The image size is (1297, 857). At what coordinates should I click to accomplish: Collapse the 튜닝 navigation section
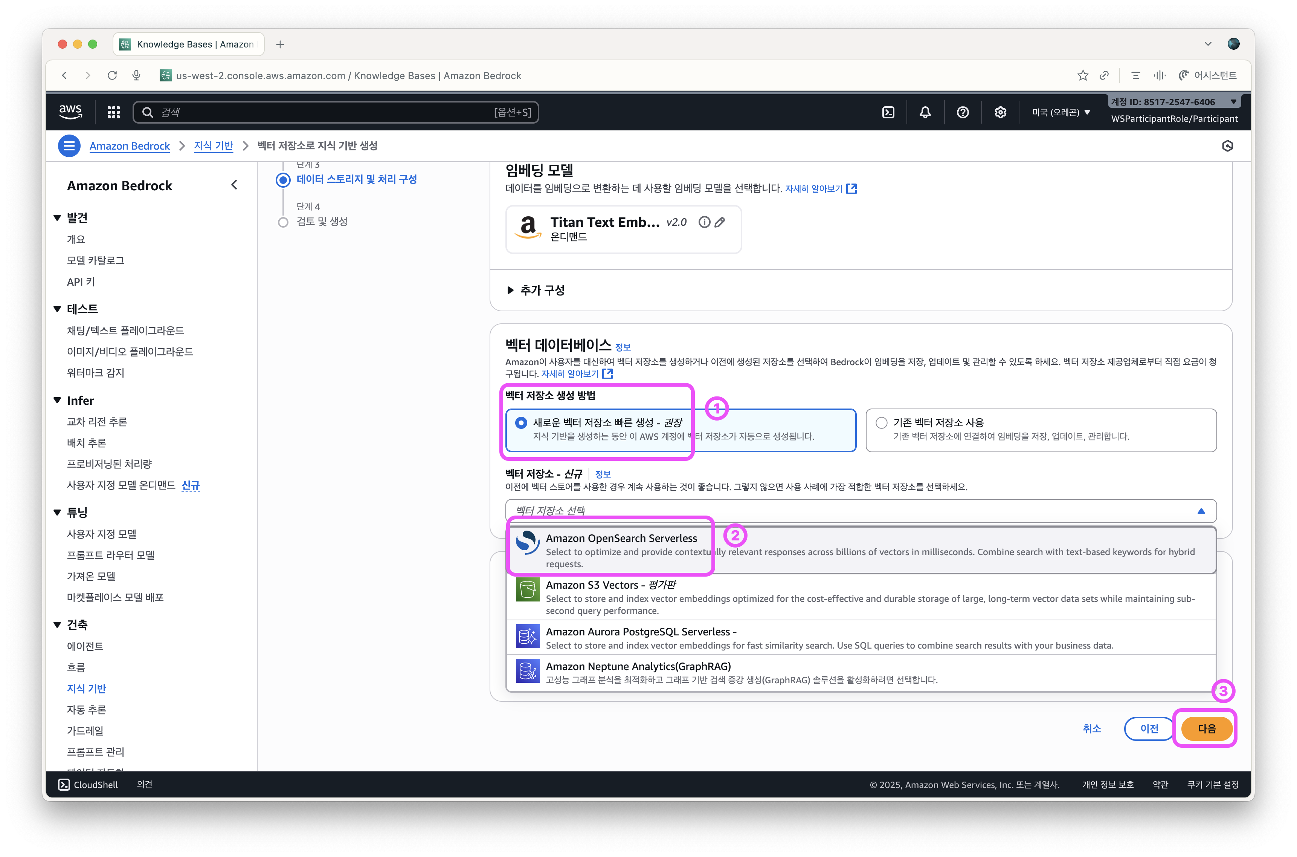click(x=57, y=513)
